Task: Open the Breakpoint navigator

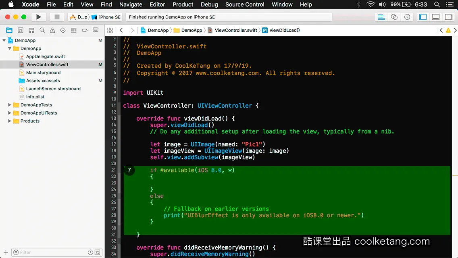Action: click(x=85, y=30)
